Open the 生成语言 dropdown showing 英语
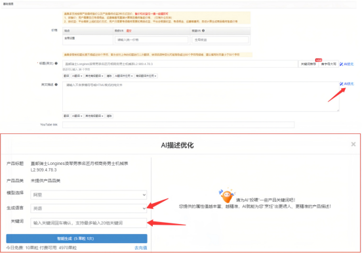The height and width of the screenshot is (253, 362). pos(89,208)
